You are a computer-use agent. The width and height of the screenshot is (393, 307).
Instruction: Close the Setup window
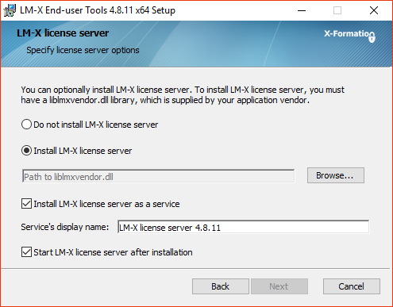click(x=374, y=10)
